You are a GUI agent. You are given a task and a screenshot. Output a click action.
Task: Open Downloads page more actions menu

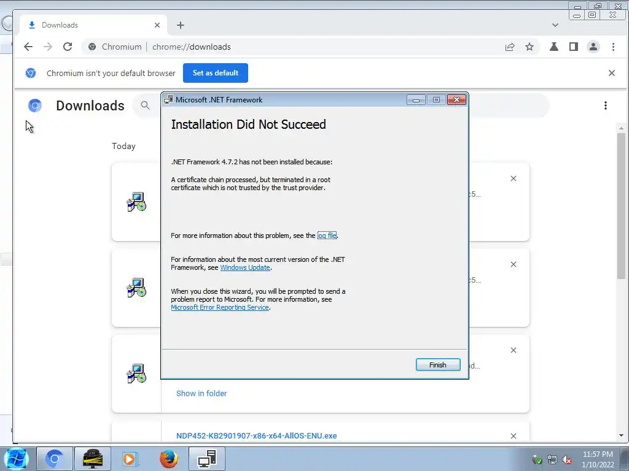coord(605,105)
